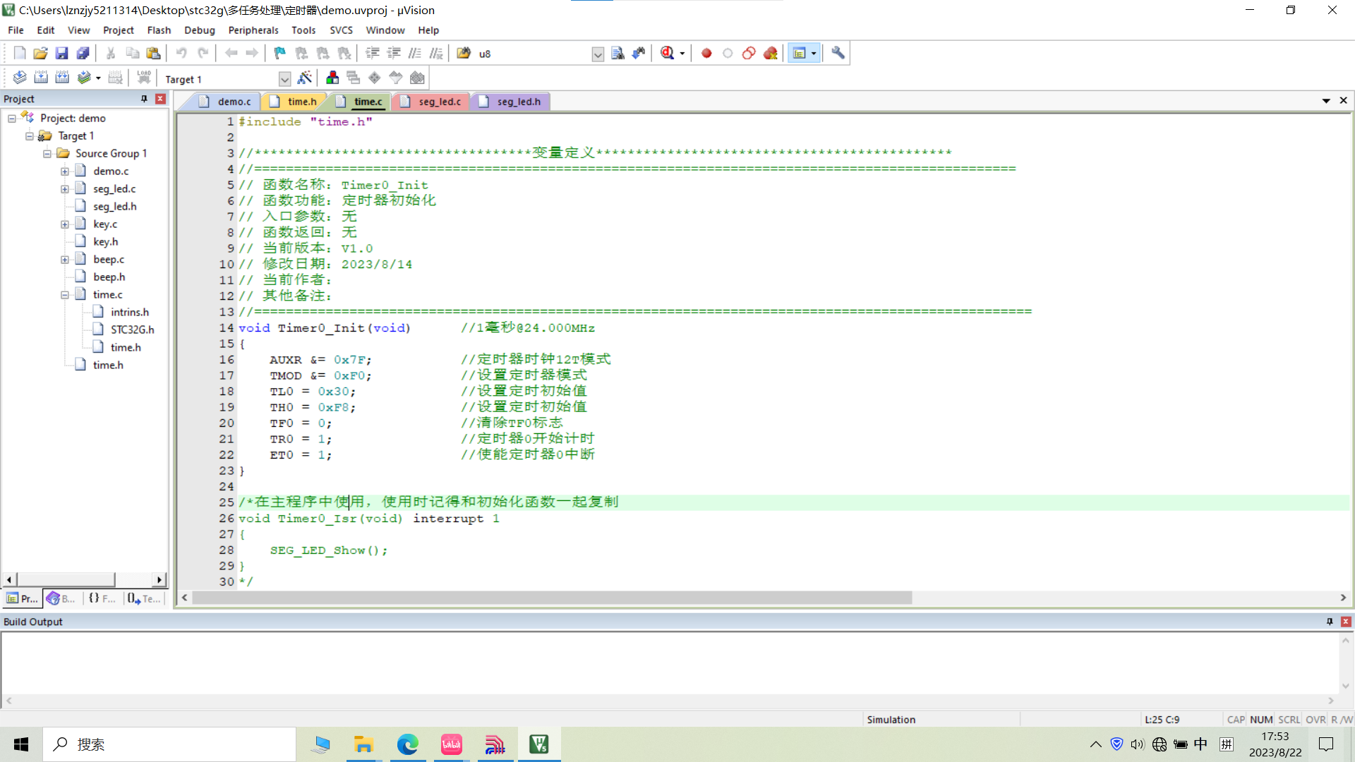The width and height of the screenshot is (1355, 762).
Task: Open the Pack Installer icon
Action: 417,78
